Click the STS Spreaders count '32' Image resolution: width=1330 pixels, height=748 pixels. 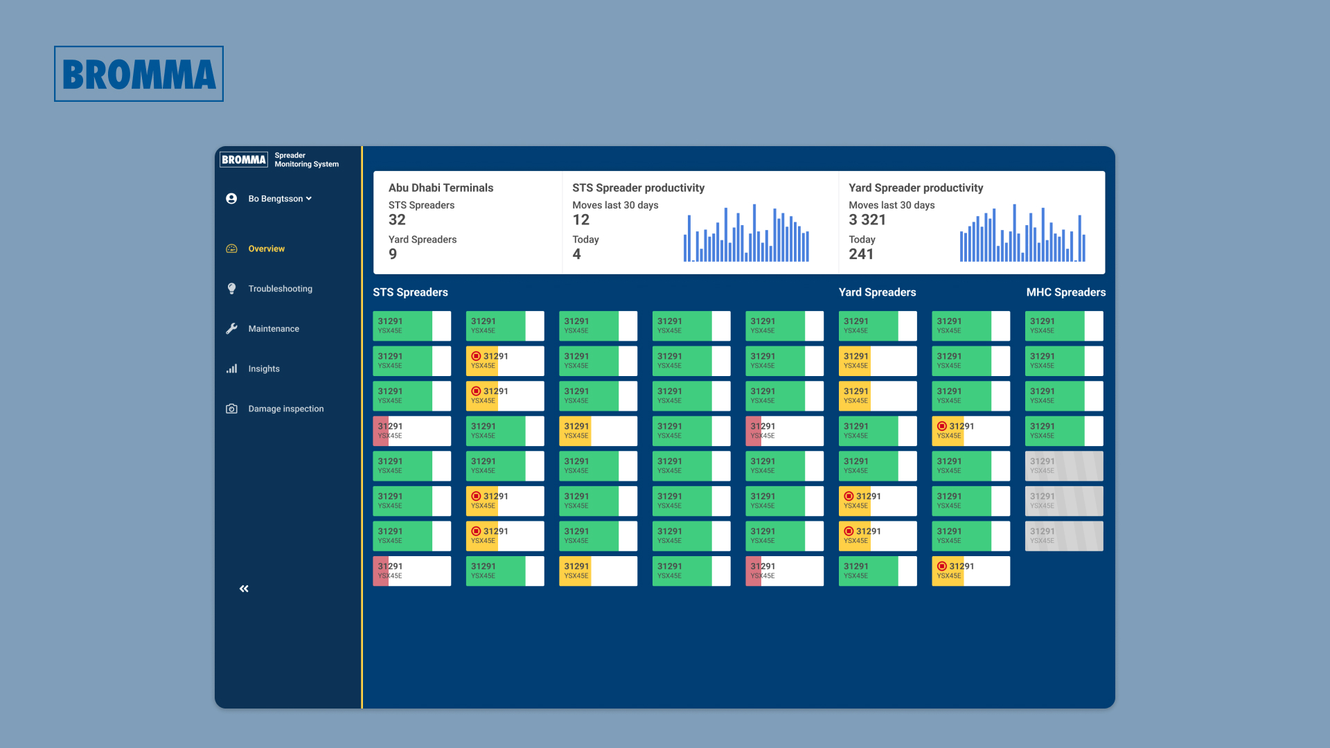[397, 220]
